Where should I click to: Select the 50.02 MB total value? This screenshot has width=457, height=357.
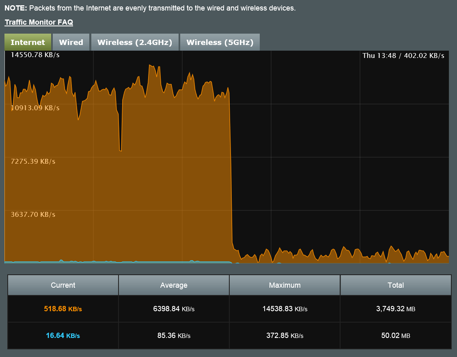pyautogui.click(x=396, y=336)
